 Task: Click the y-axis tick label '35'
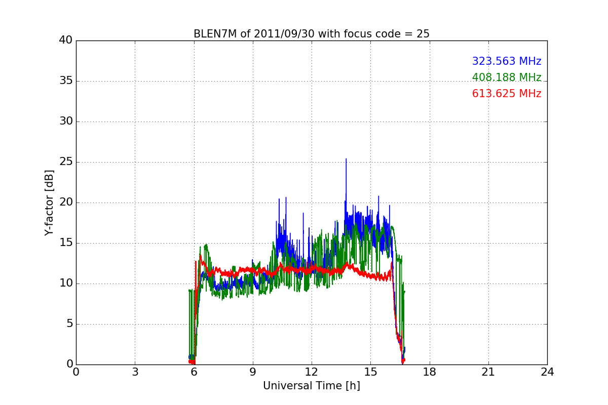pyautogui.click(x=66, y=81)
